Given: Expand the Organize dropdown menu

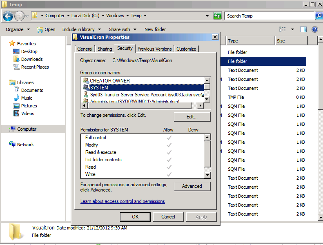Looking at the screenshot, I should point(18,29).
